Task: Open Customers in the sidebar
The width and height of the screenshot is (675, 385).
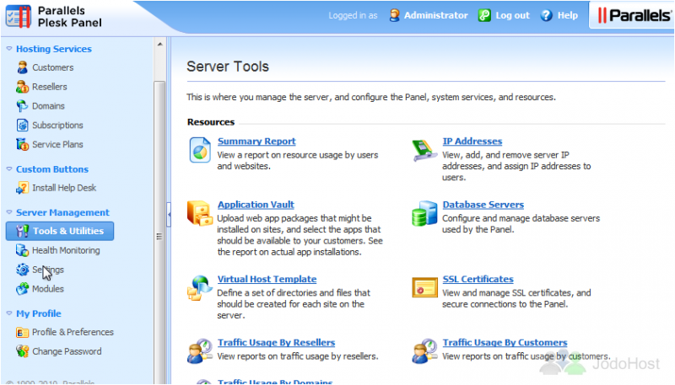Action: coord(53,67)
